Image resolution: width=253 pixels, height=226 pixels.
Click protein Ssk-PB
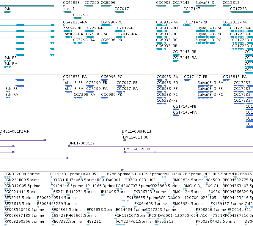[x=8, y=92]
